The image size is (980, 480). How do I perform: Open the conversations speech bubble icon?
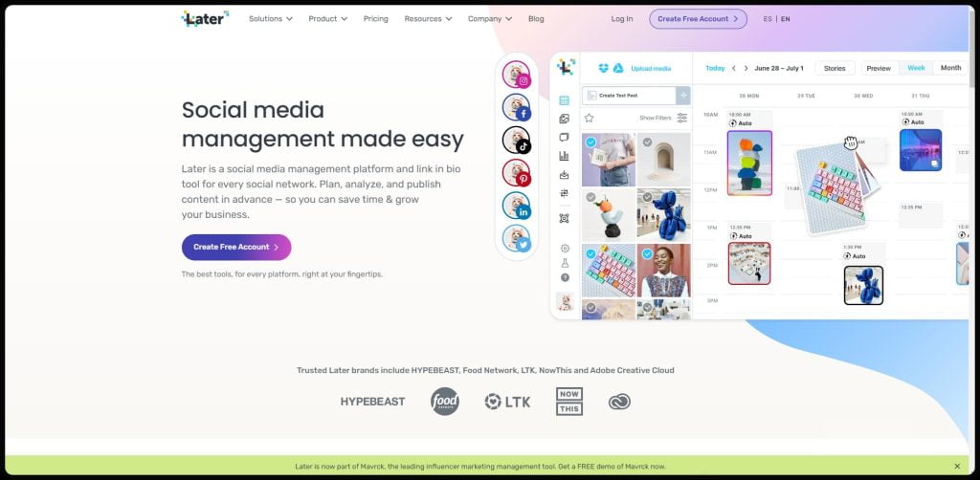565,138
